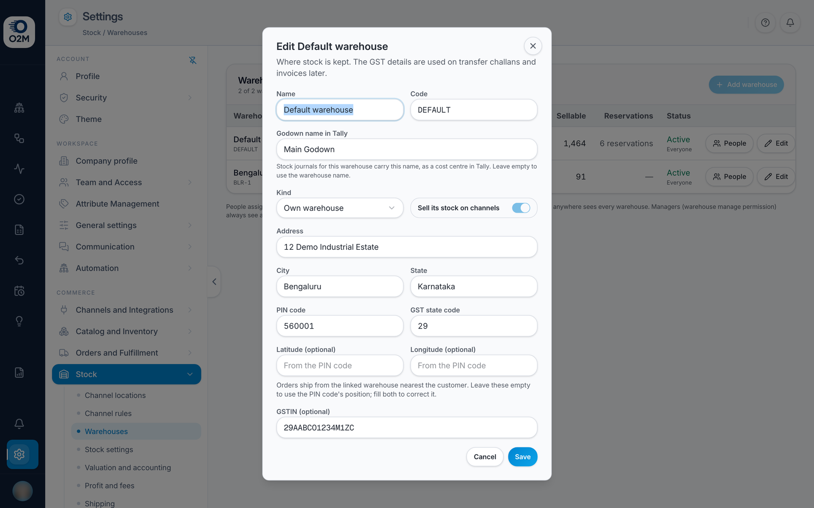Image resolution: width=814 pixels, height=508 pixels.
Task: Open People for the 91 sellable row
Action: coord(729,177)
